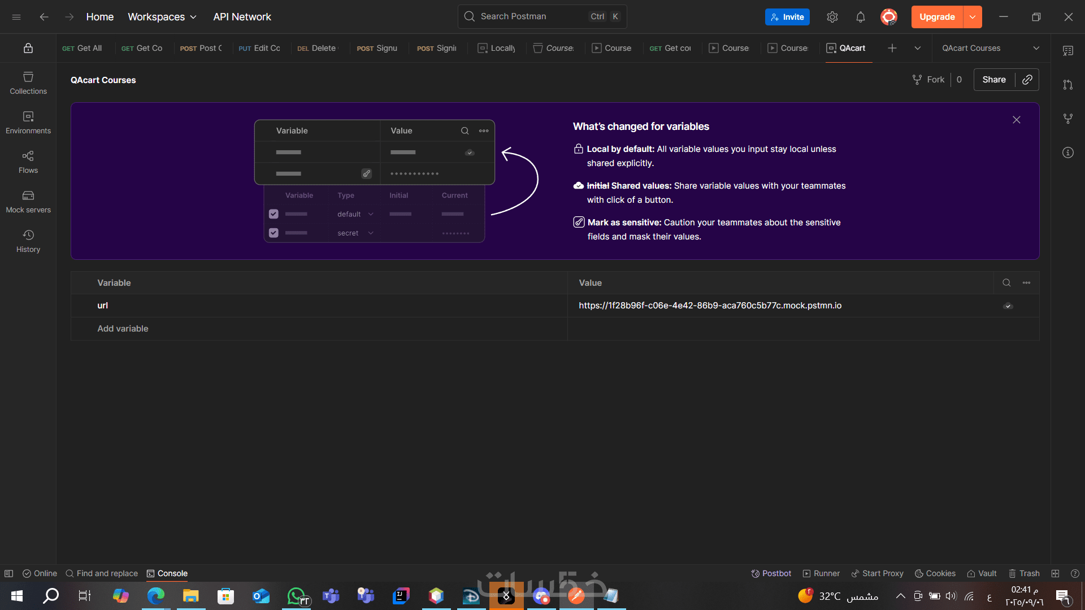Open notifications bell icon

(860, 17)
